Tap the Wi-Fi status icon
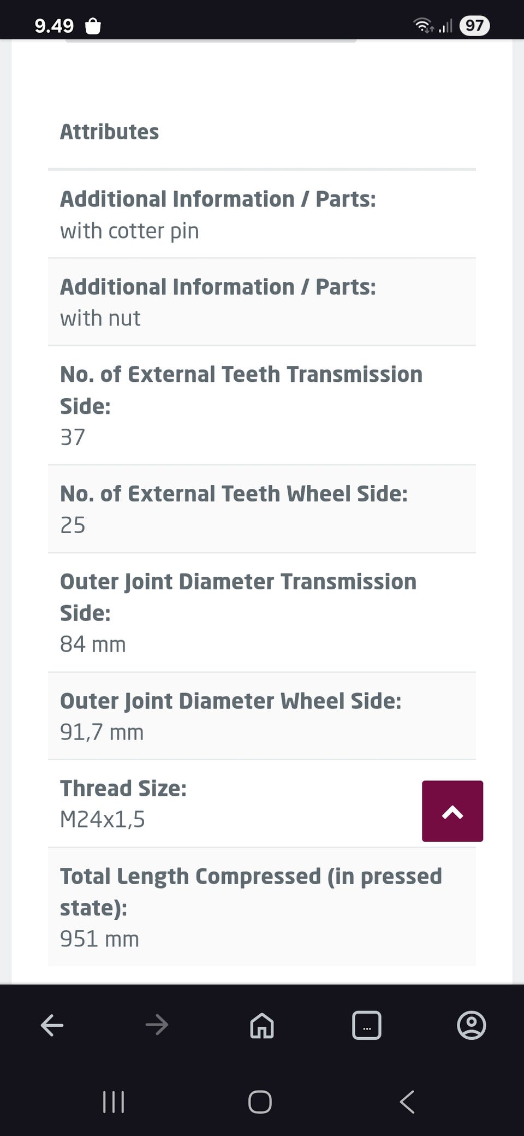Screen dimensions: 524x1136 (x=423, y=26)
